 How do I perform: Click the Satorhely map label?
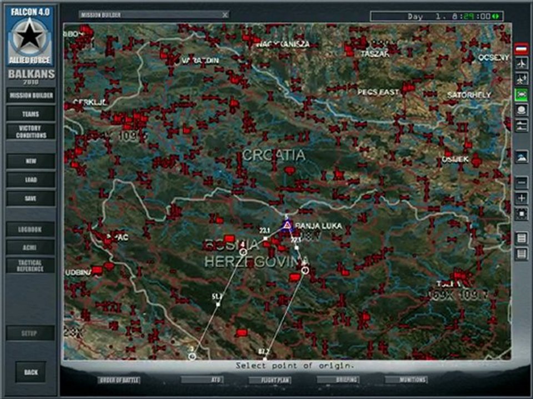pyautogui.click(x=469, y=95)
